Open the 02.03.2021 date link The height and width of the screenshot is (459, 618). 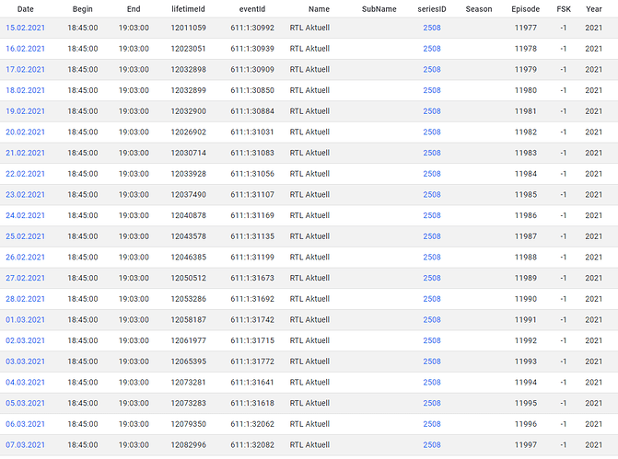click(25, 341)
